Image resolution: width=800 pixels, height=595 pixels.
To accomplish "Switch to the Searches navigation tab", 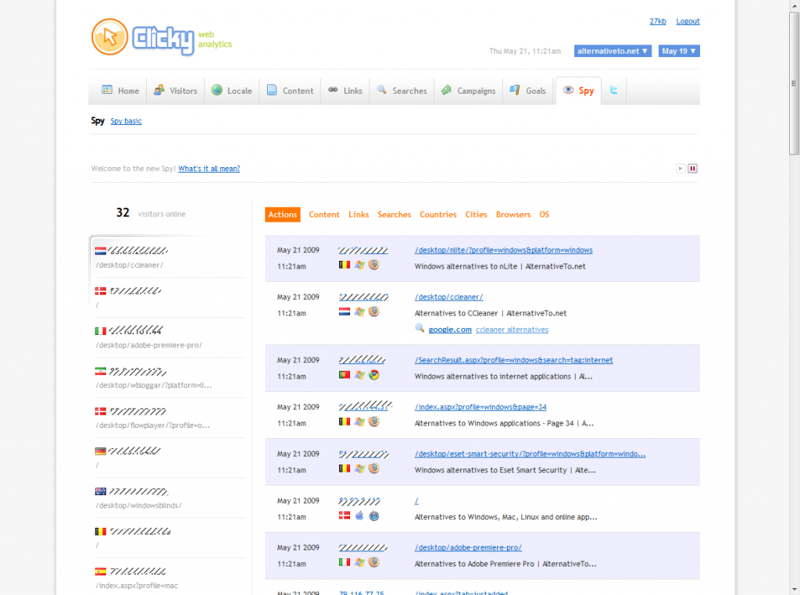I will [402, 91].
